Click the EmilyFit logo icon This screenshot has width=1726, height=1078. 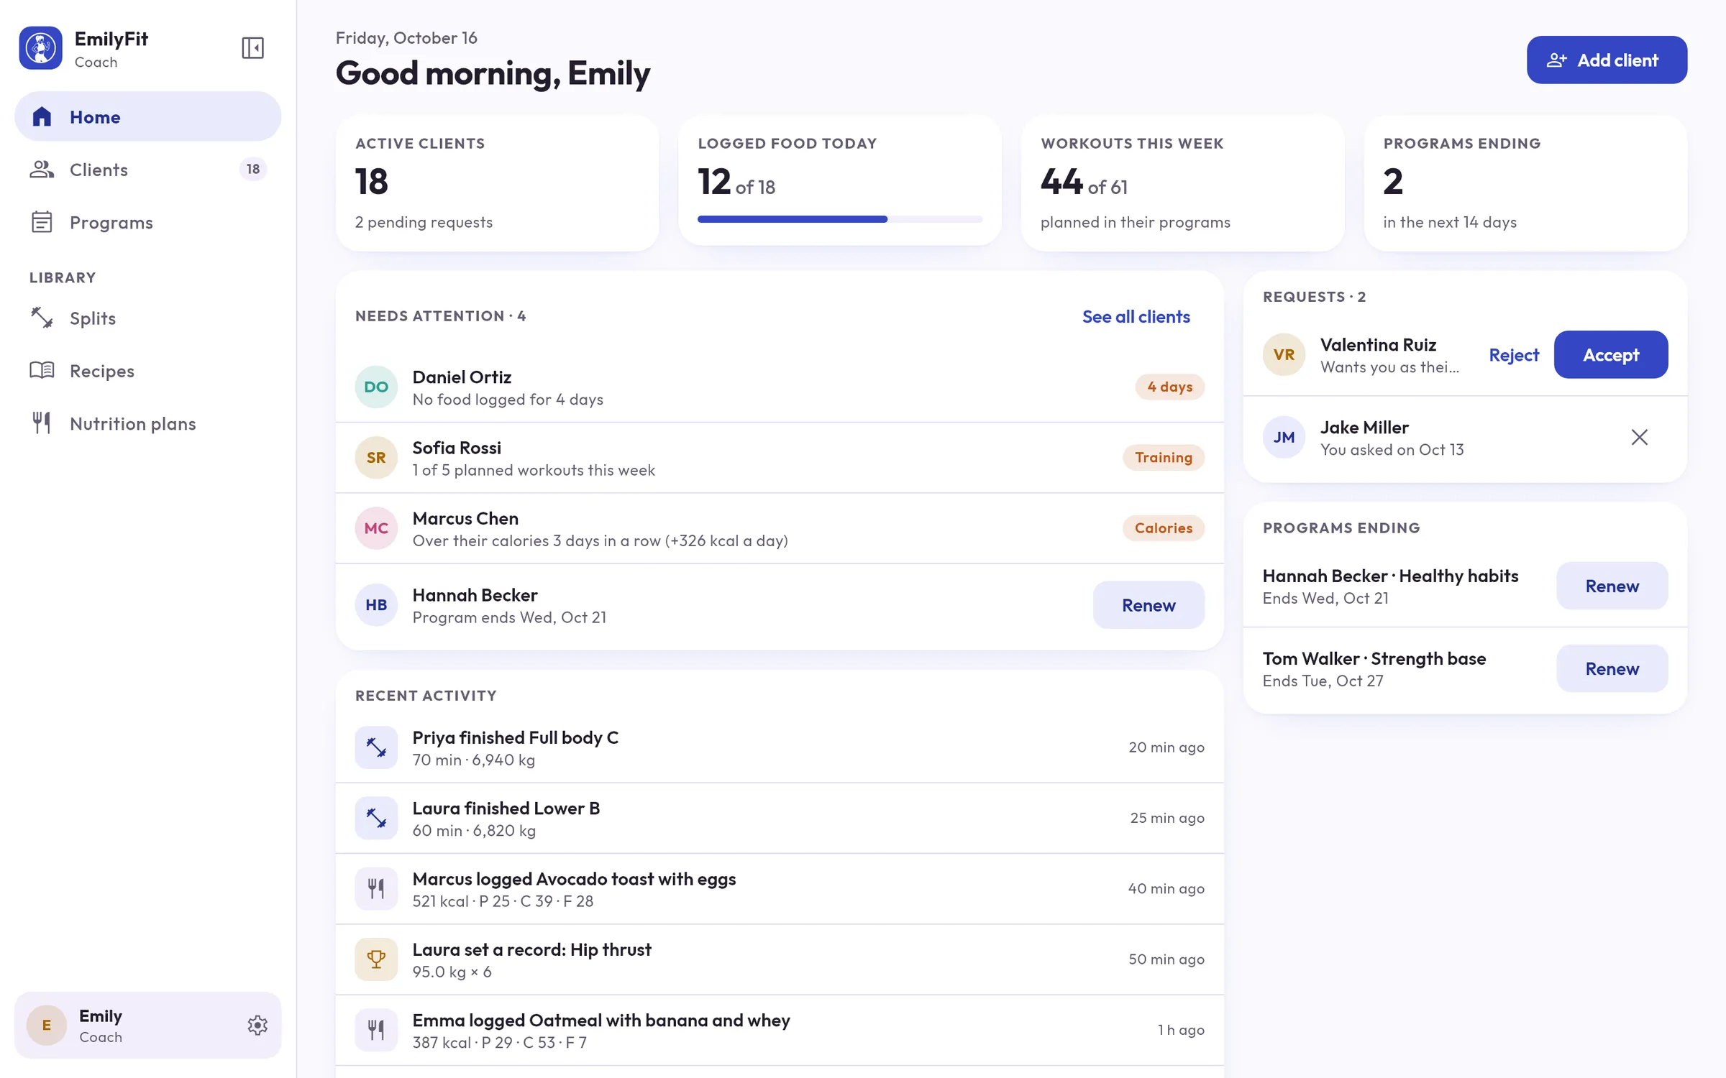pyautogui.click(x=41, y=48)
